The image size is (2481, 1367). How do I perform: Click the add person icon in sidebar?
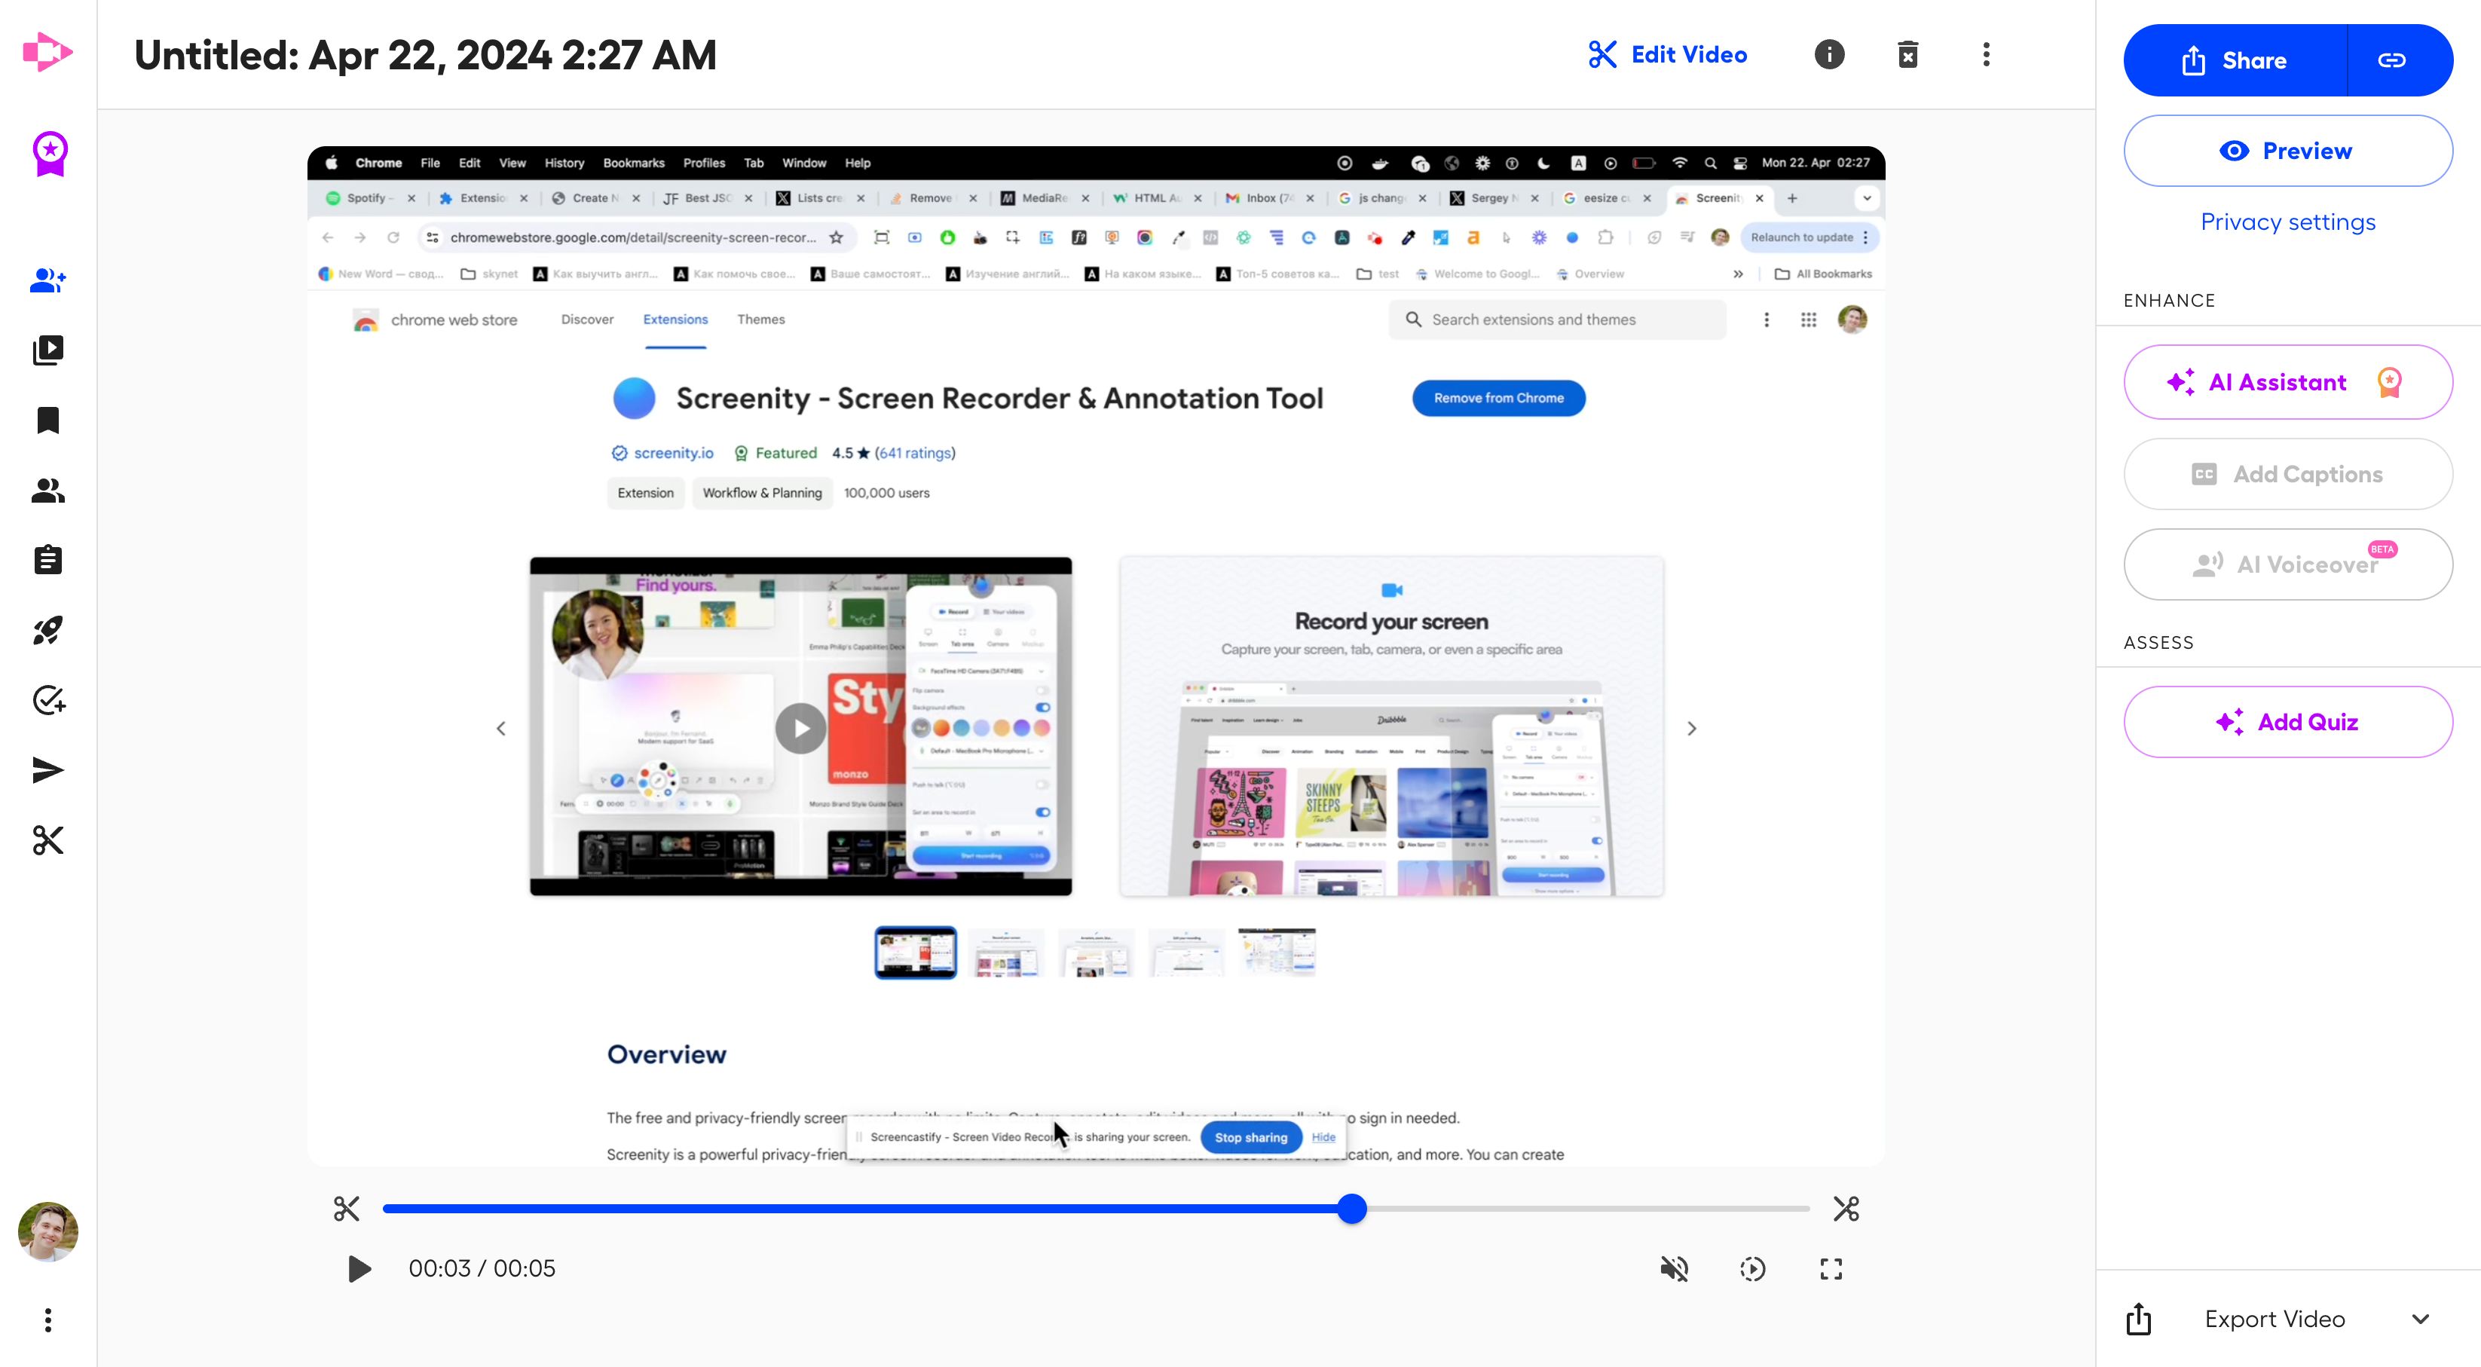(x=48, y=280)
